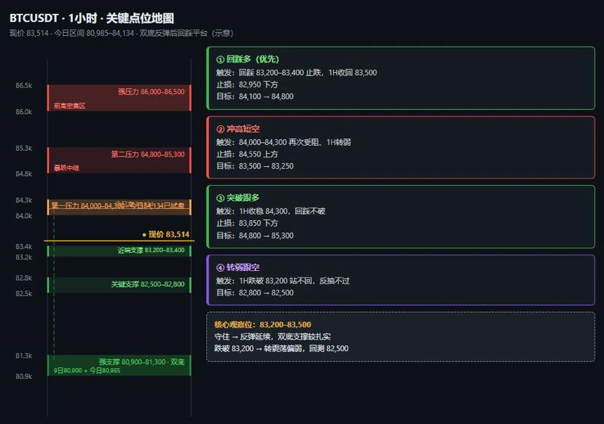Click the 强支撑 80,900–81,300 双底 zone
The height and width of the screenshot is (424, 604).
pyautogui.click(x=119, y=365)
